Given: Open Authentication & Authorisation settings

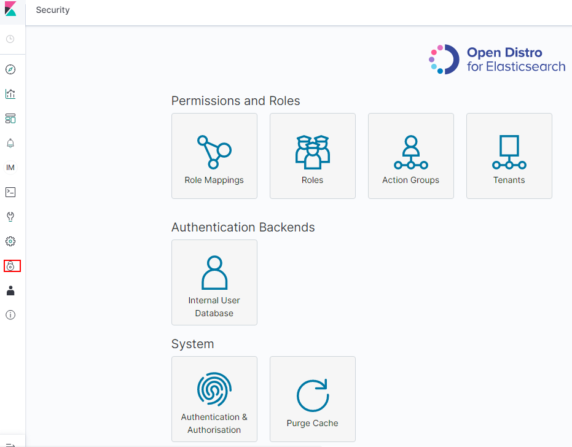Looking at the screenshot, I should 214,399.
